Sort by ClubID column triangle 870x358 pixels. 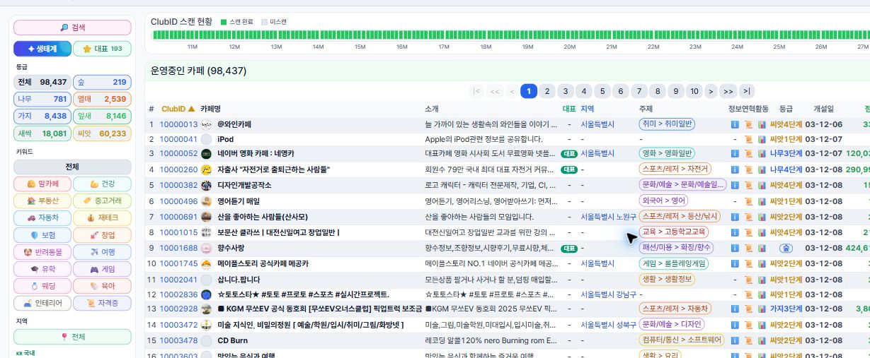pyautogui.click(x=191, y=109)
